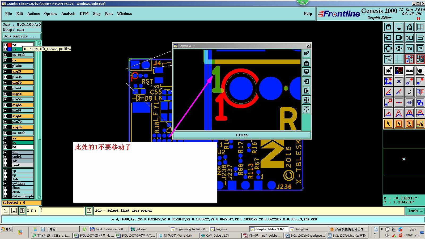
Task: Click the mirror F|F icon
Action: [x=420, y=92]
